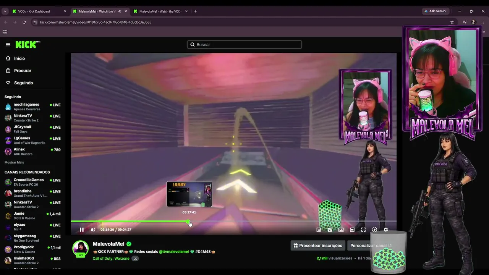Open the browser profile avatar
489x275 pixels.
[x=474, y=22]
